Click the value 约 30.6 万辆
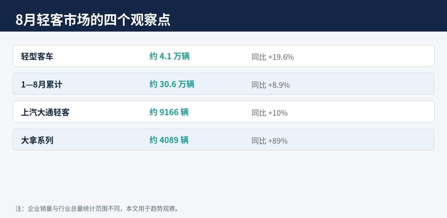Screen dimensions: 447x218 click(172, 84)
